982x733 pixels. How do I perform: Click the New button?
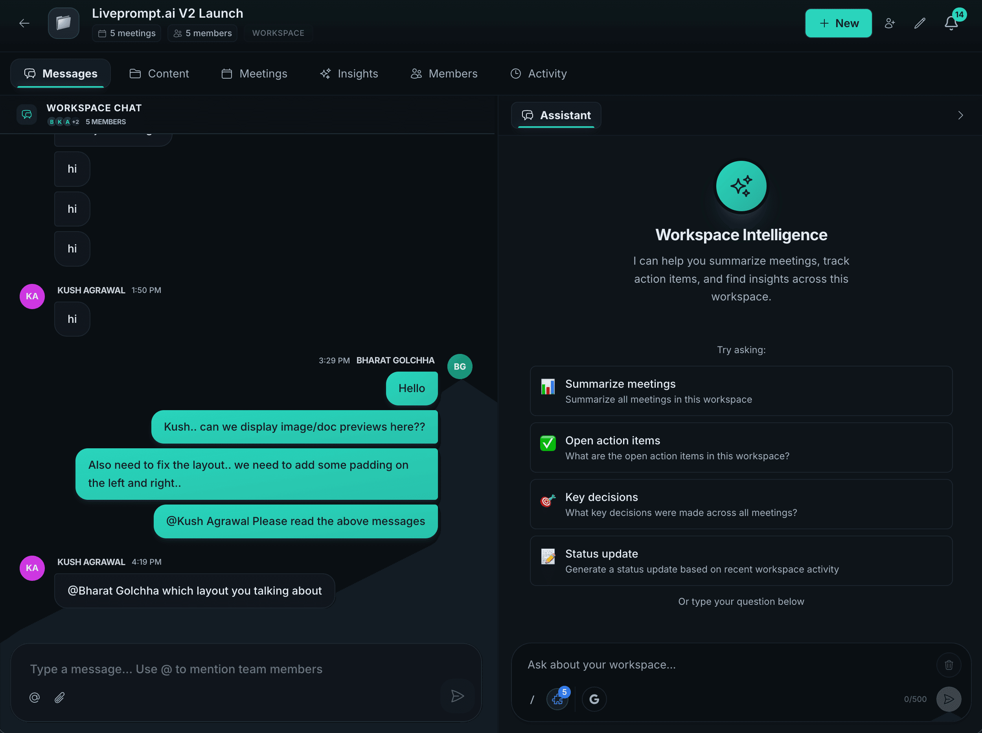[838, 23]
